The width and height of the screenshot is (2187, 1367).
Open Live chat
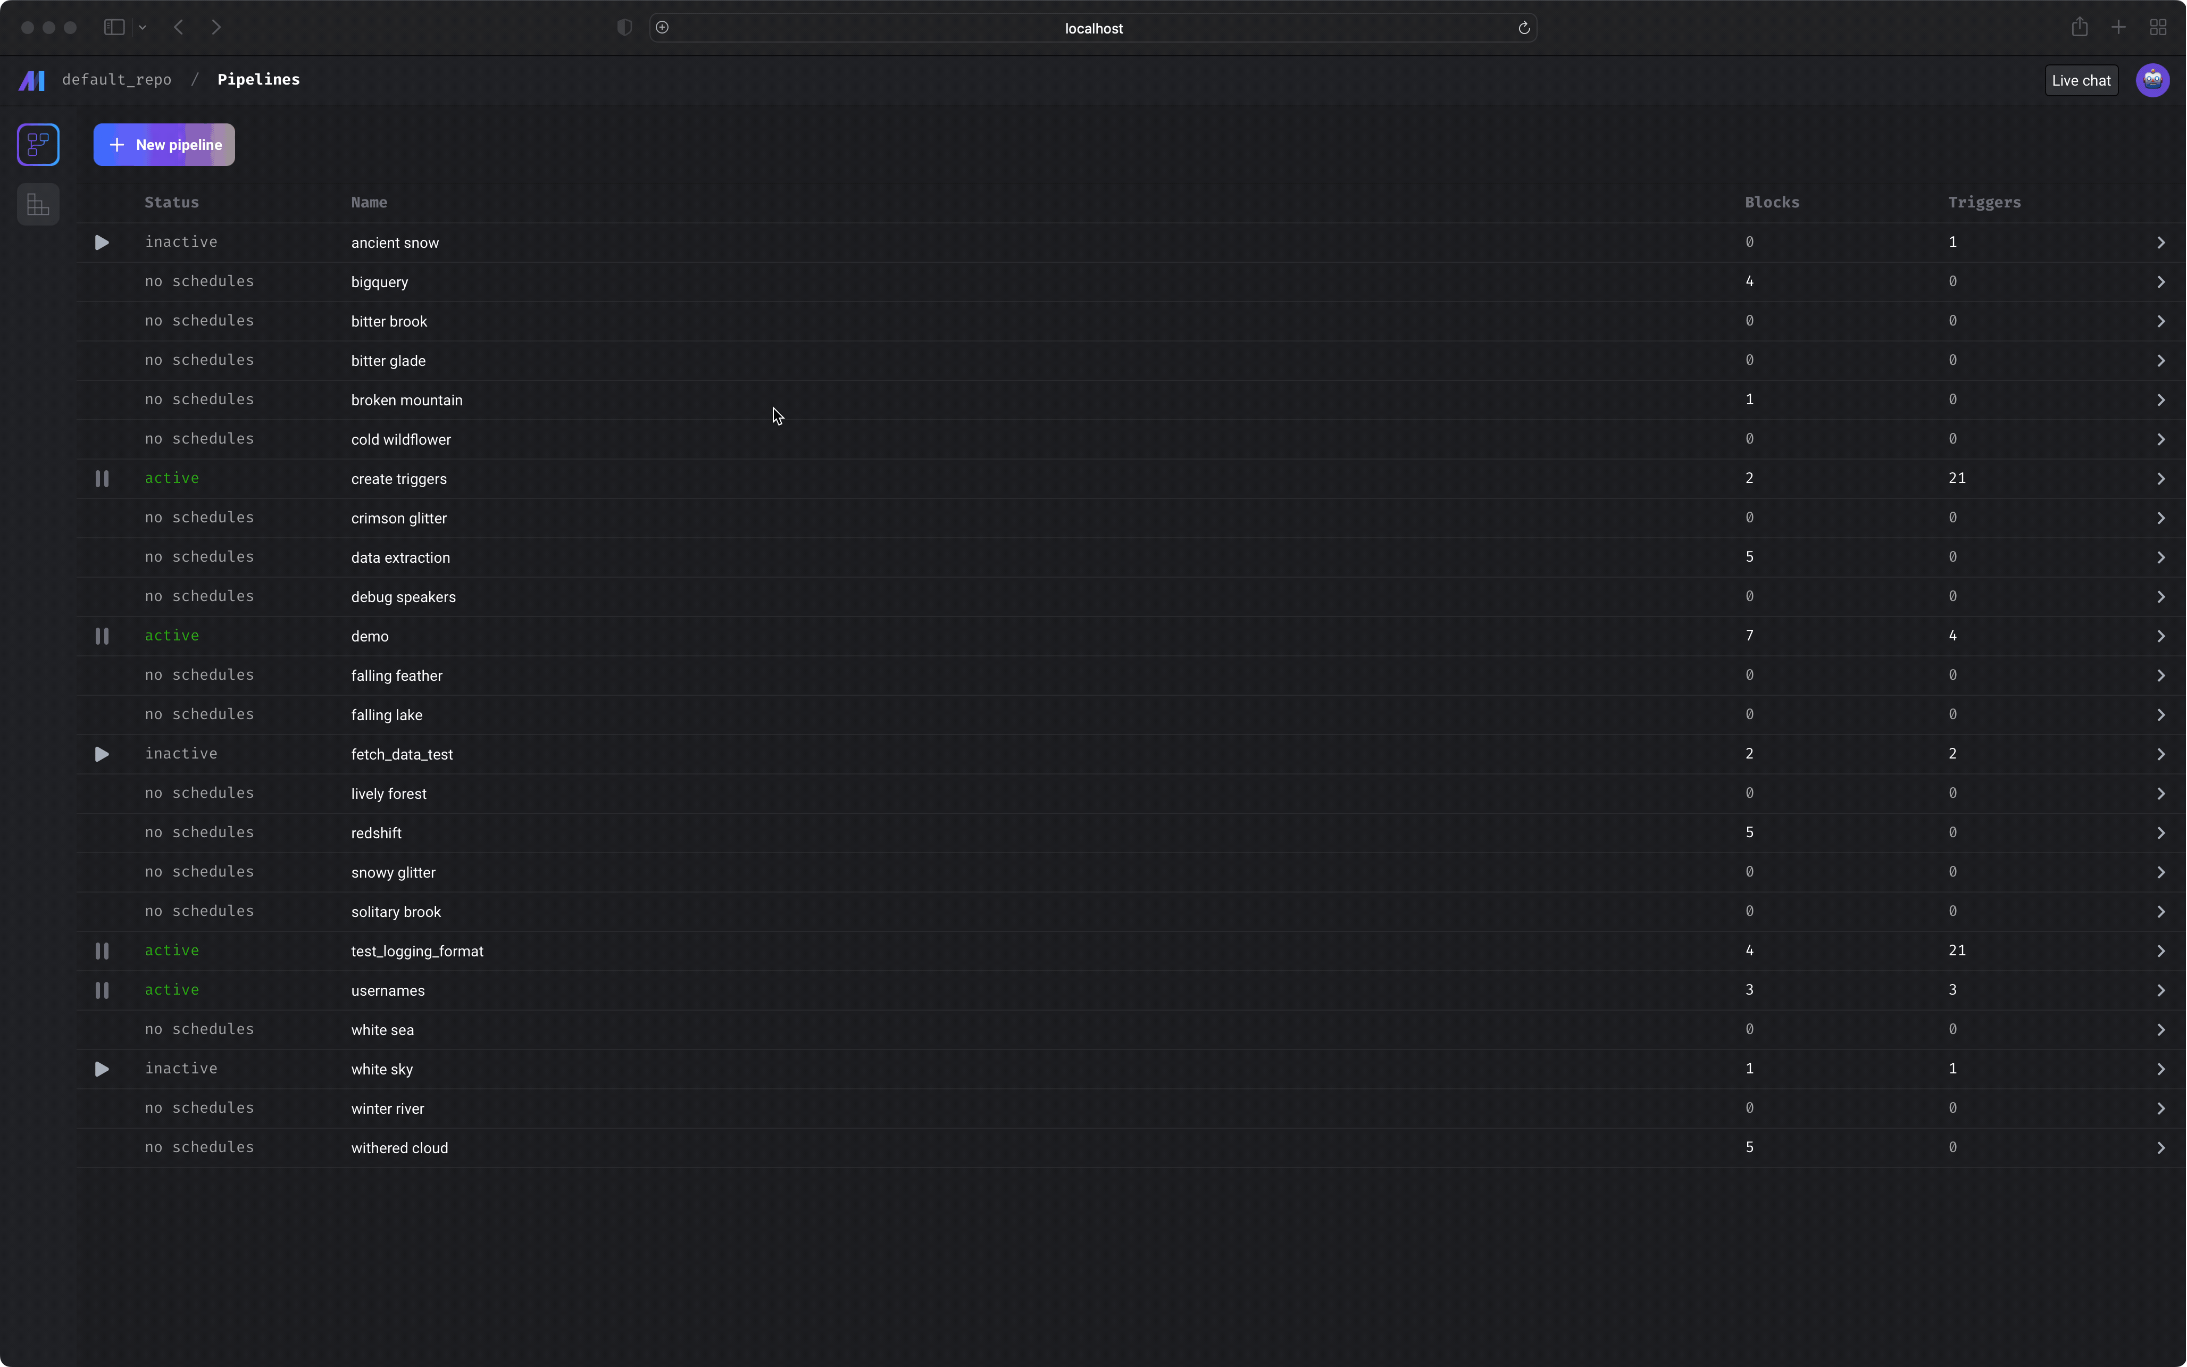(2080, 80)
